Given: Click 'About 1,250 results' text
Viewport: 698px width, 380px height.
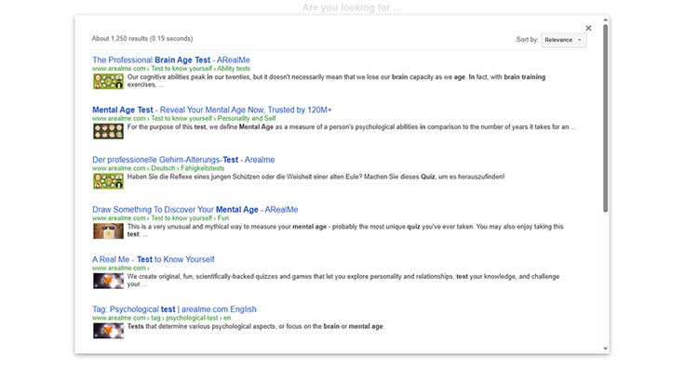Looking at the screenshot, I should coord(120,39).
